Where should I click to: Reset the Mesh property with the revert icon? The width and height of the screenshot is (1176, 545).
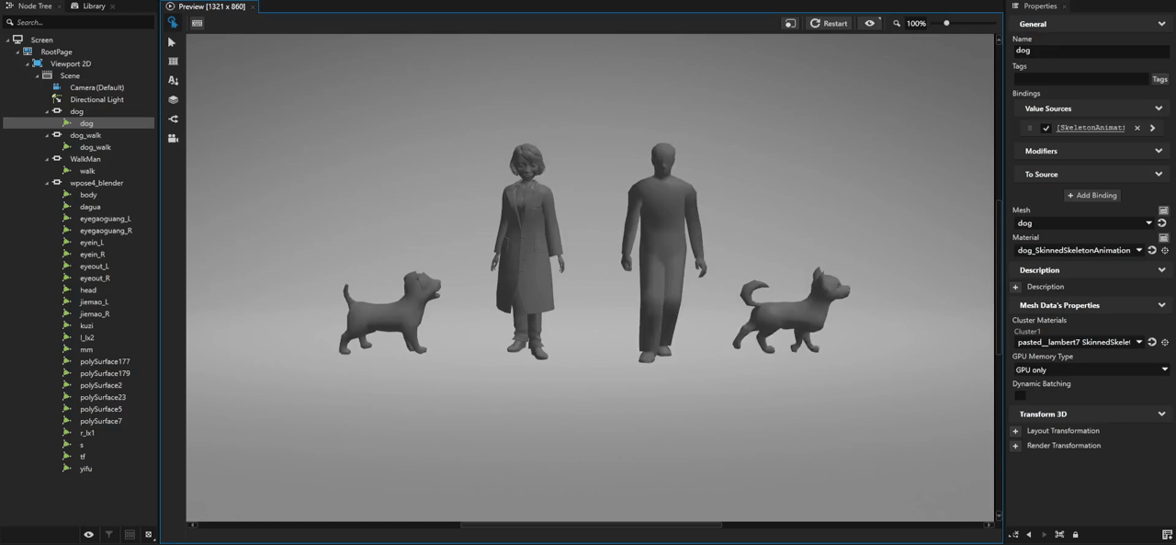pyautogui.click(x=1161, y=223)
